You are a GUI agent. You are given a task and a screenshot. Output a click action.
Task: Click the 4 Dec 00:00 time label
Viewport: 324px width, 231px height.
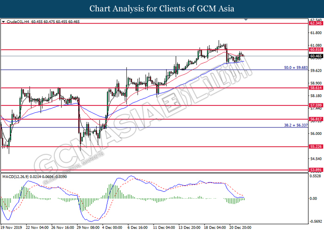click(x=112, y=227)
